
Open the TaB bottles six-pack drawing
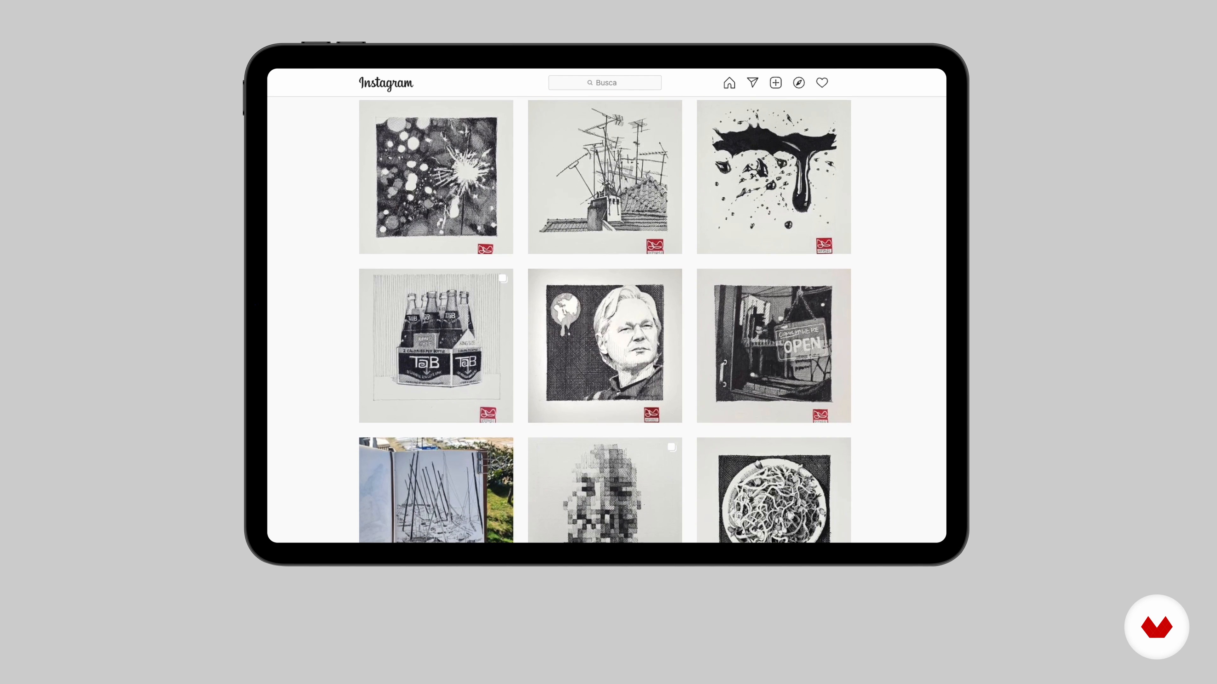click(435, 345)
